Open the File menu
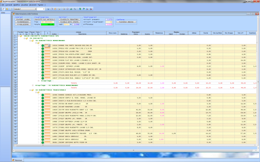This screenshot has height=162, width=260. point(3,5)
